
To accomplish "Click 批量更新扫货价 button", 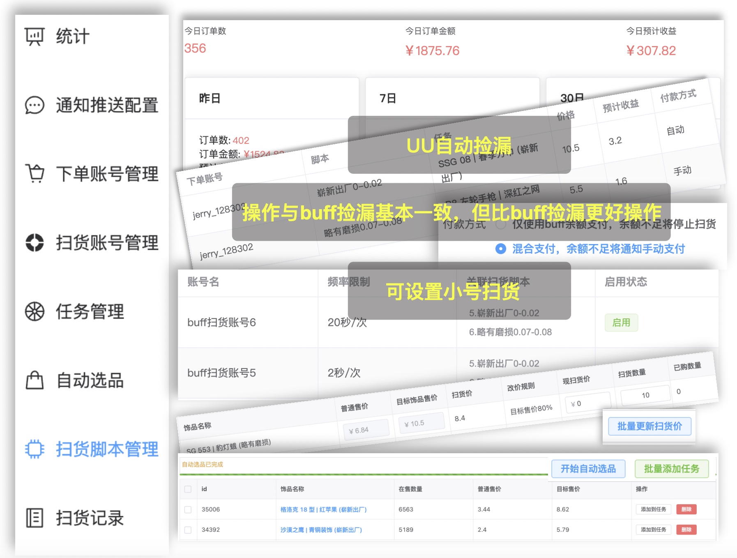I will (x=649, y=427).
